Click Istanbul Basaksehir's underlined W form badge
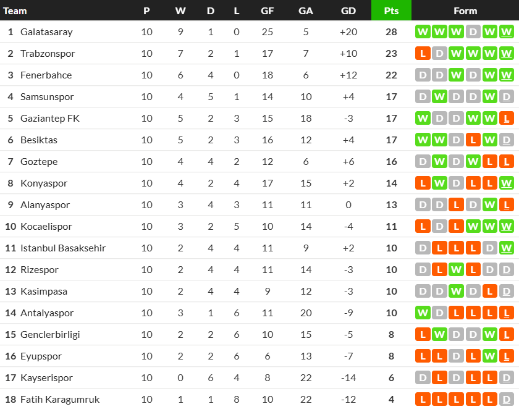The width and height of the screenshot is (519, 412). 507,248
